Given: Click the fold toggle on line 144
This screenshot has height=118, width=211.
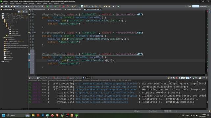Looking at the screenshot, I should 35,33.
